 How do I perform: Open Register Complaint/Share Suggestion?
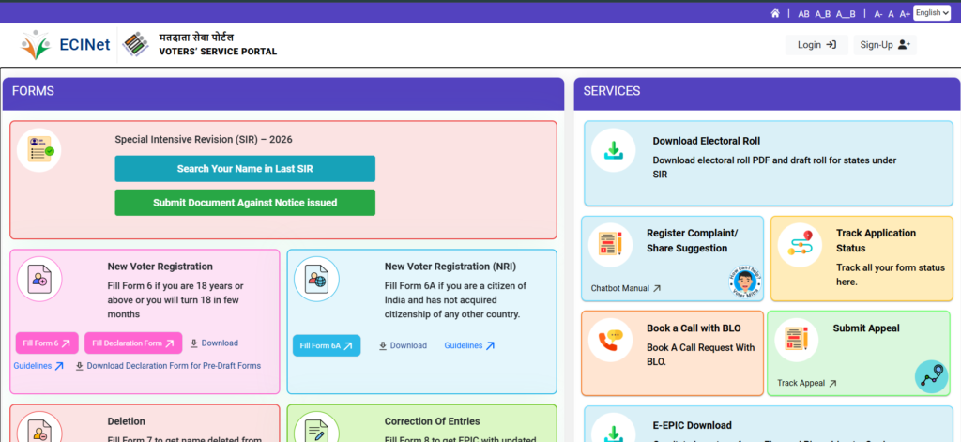[x=692, y=241]
